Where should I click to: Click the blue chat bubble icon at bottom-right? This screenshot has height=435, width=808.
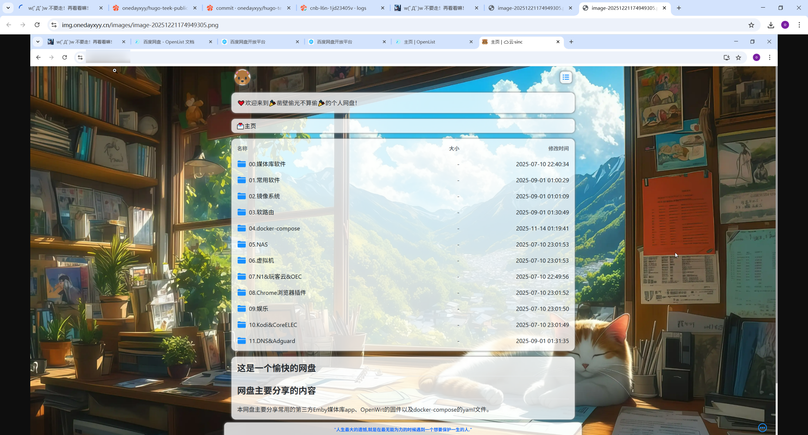[x=762, y=427]
